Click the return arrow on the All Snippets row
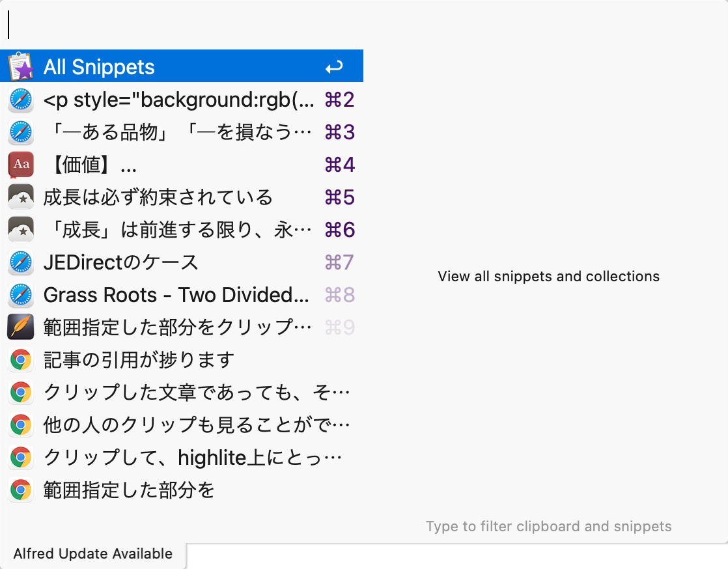The image size is (728, 569). point(339,65)
